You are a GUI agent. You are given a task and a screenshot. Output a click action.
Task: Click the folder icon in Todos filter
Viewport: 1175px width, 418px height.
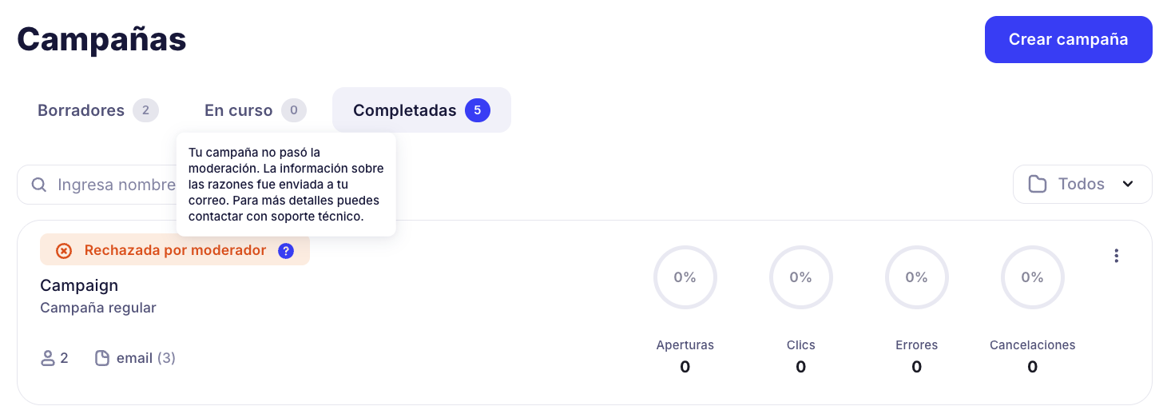tap(1038, 185)
